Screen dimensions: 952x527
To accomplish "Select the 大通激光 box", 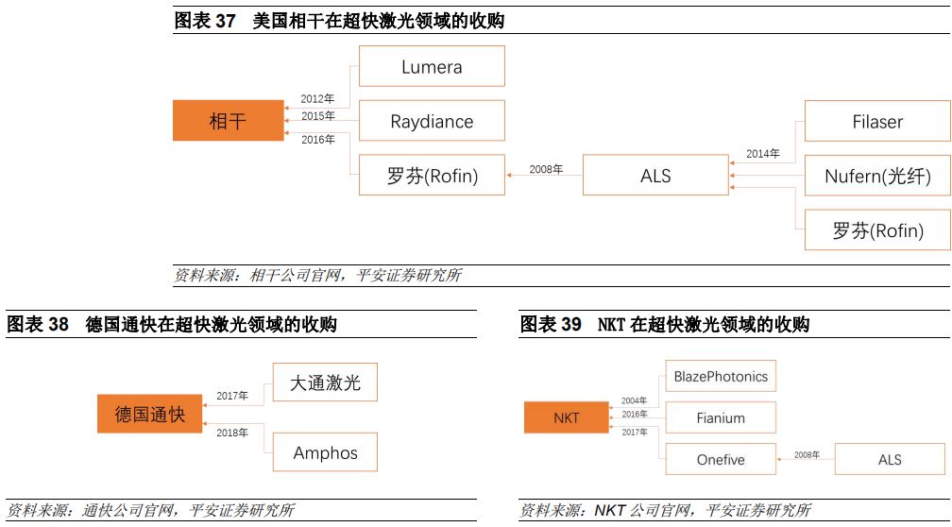I will click(x=324, y=382).
